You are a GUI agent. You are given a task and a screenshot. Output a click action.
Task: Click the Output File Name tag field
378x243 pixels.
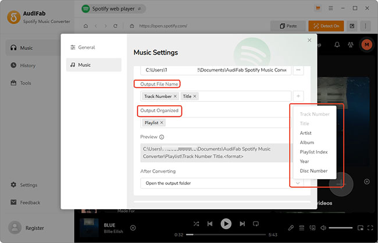click(216, 96)
